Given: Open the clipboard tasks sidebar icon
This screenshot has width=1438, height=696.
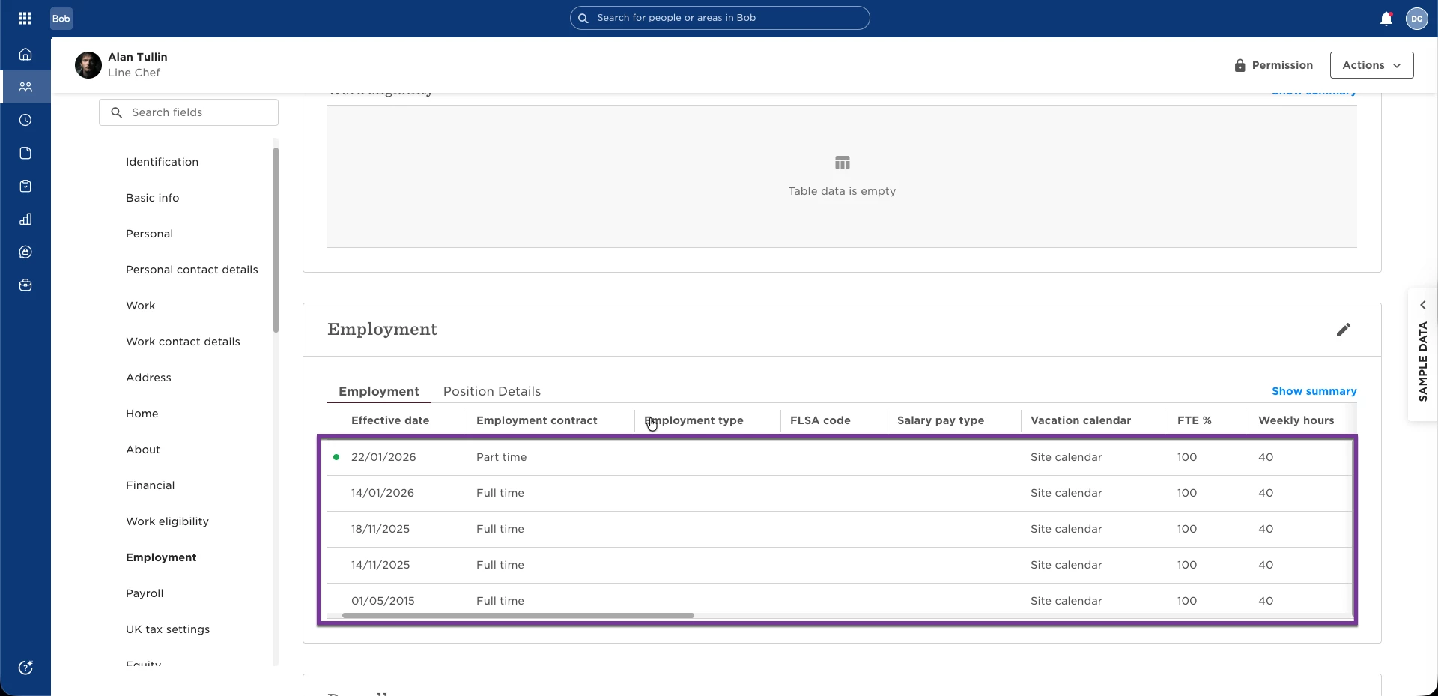Looking at the screenshot, I should point(25,186).
